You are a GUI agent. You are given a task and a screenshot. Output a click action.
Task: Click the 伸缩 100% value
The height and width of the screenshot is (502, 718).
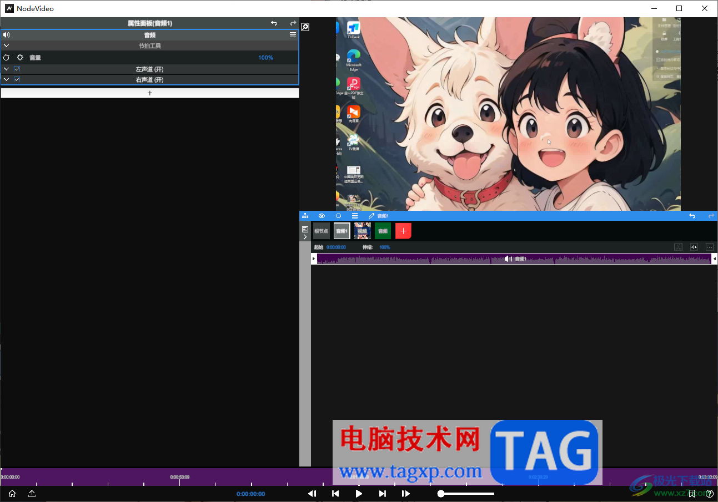[385, 247]
